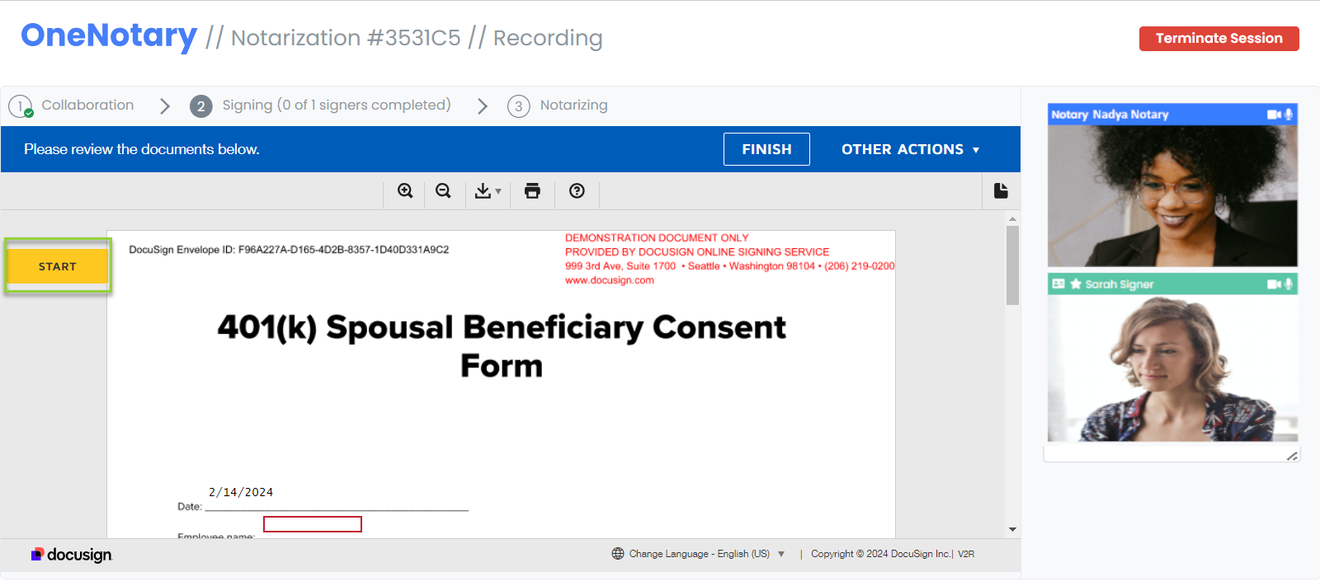Click the chevron after Collaboration step

(x=165, y=106)
